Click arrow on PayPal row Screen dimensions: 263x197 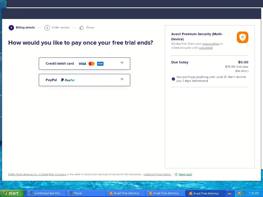click(x=122, y=79)
